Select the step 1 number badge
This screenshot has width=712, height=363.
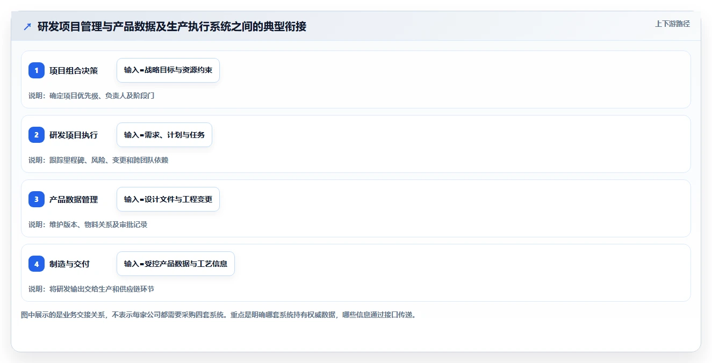coord(37,70)
